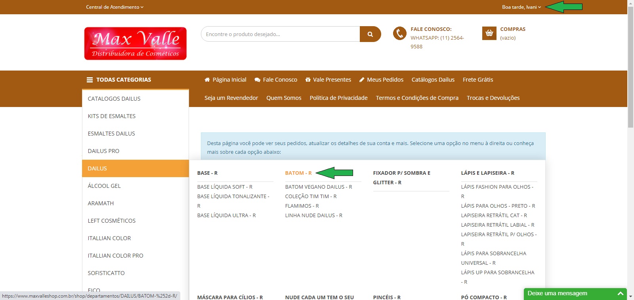Open LINHA NUDE DAILUS - R
This screenshot has width=634, height=300.
click(314, 215)
